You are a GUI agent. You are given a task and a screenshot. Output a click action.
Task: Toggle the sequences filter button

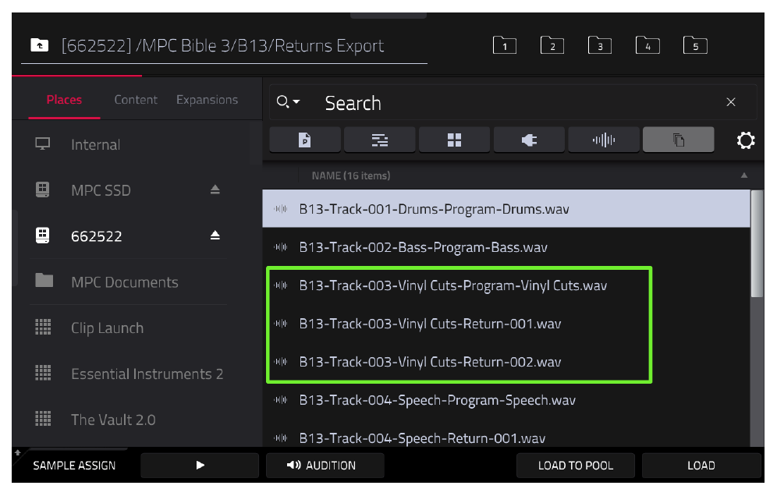coord(380,140)
